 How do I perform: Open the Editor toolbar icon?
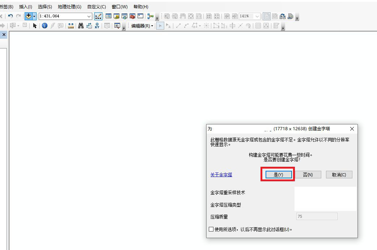[98, 16]
